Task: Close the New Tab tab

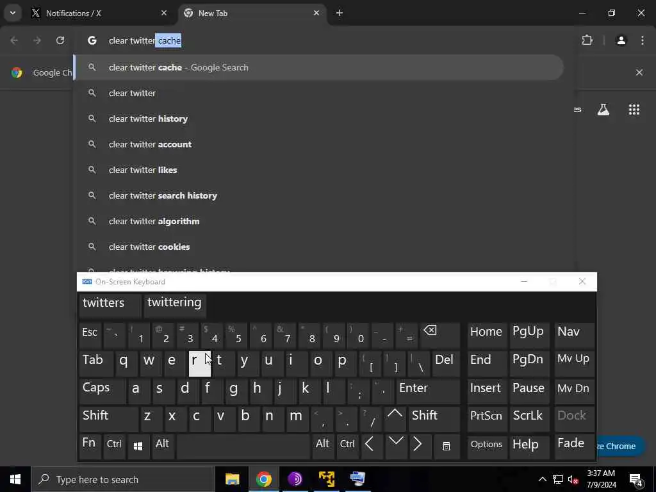Action: pyautogui.click(x=316, y=13)
